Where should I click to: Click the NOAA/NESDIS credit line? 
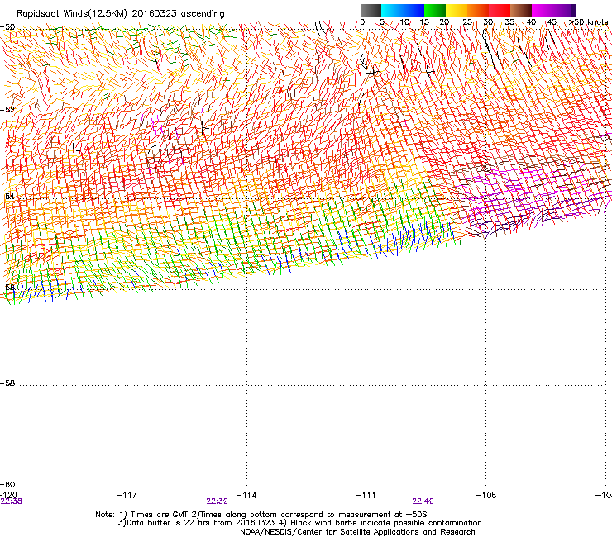tap(357, 532)
